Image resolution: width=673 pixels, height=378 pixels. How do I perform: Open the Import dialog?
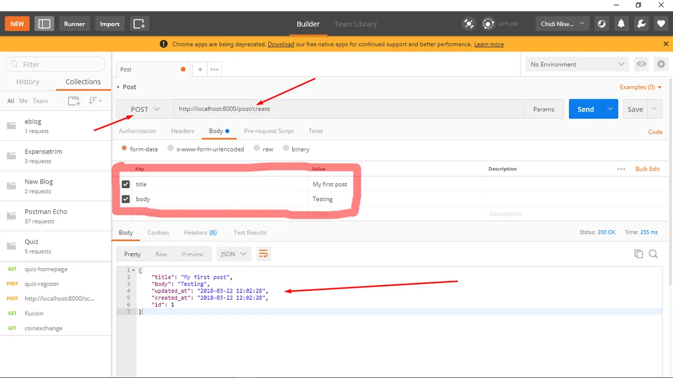(110, 24)
